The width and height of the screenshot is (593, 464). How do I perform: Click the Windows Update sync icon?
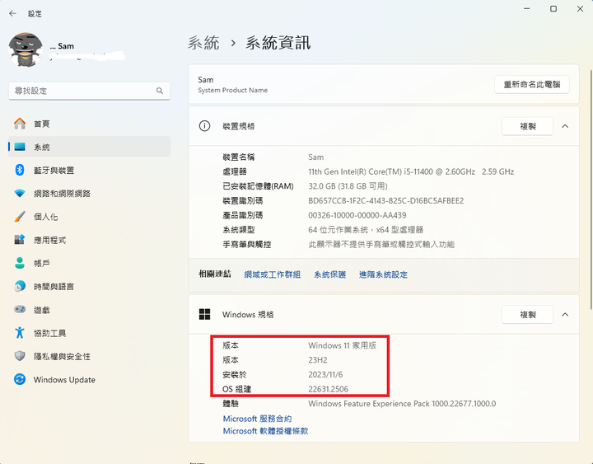(x=20, y=379)
